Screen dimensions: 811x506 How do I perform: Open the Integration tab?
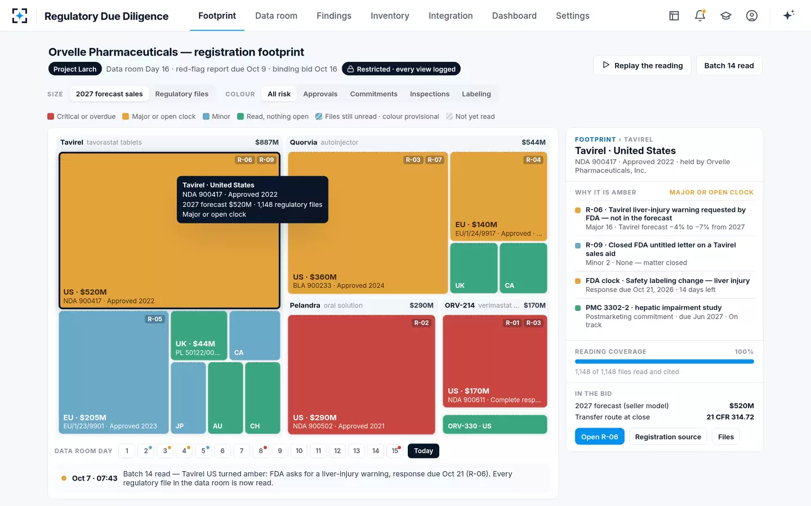click(x=451, y=16)
